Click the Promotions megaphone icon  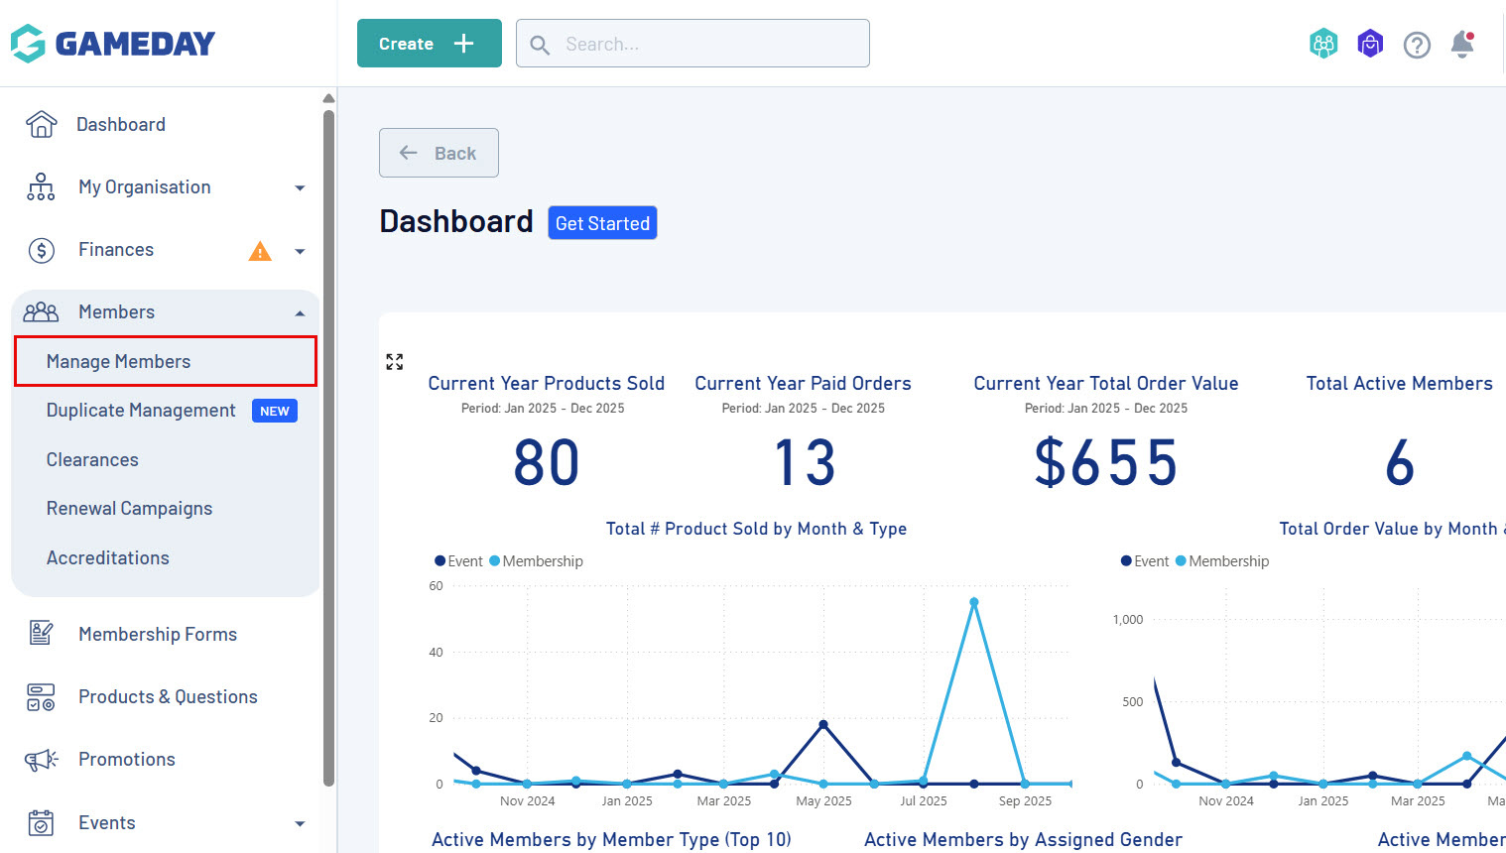click(41, 760)
